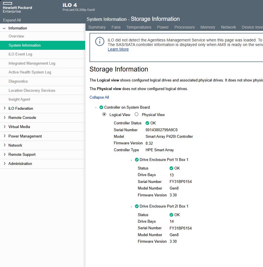Click the Controller Status OK green icon

(147, 123)
